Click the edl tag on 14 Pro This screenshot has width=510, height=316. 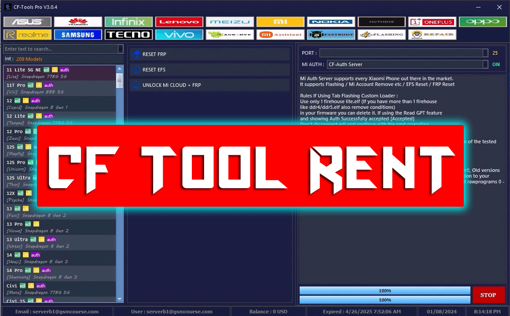[x=28, y=271]
